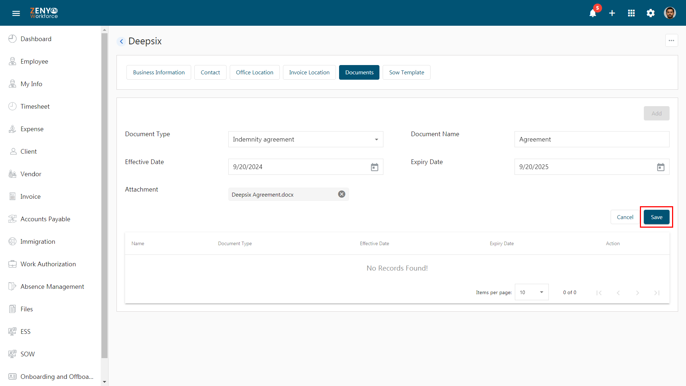Click the Employee sidebar icon
The image size is (686, 386).
[x=12, y=61]
